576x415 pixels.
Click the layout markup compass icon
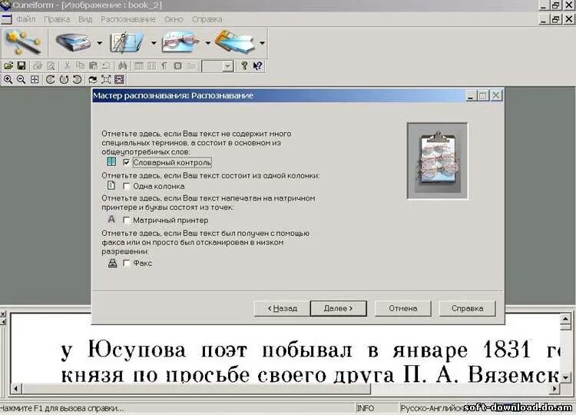pos(127,42)
